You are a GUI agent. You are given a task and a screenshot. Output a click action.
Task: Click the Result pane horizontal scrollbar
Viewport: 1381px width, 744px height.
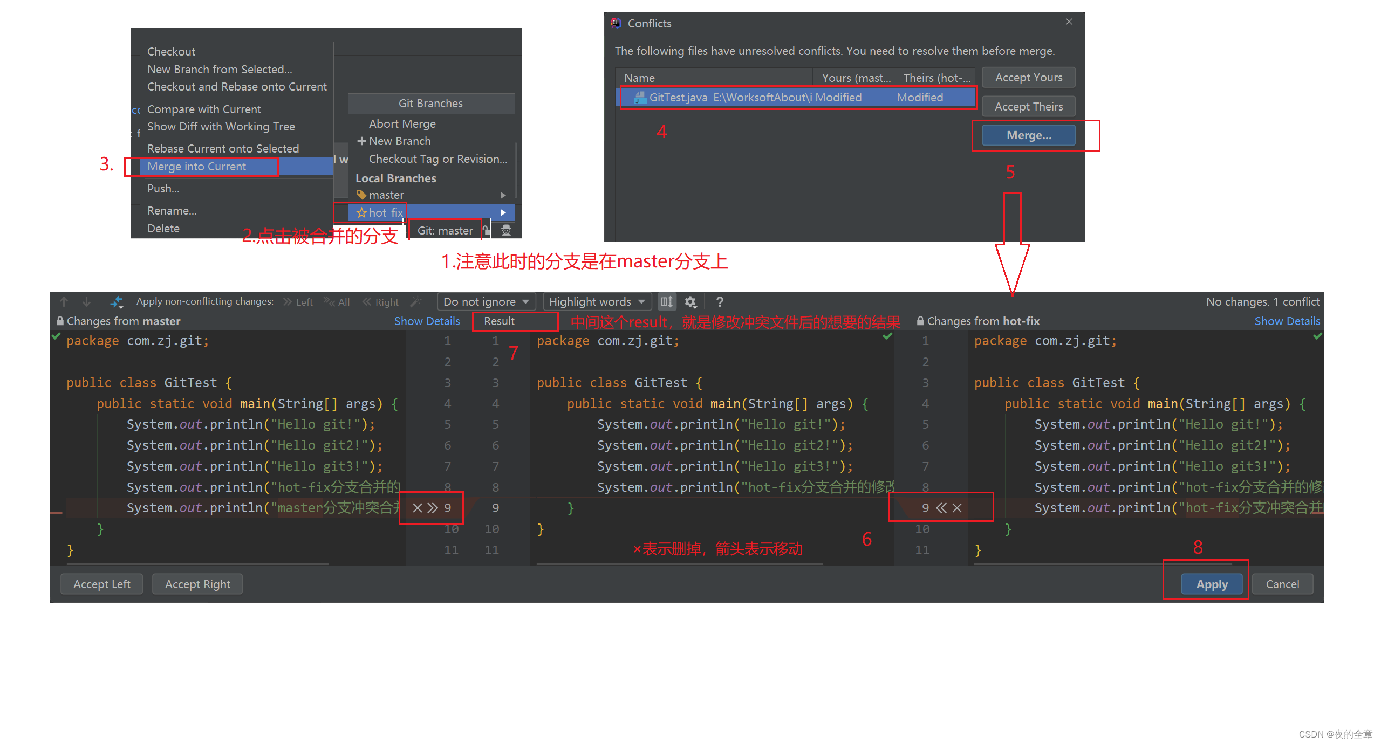click(680, 564)
